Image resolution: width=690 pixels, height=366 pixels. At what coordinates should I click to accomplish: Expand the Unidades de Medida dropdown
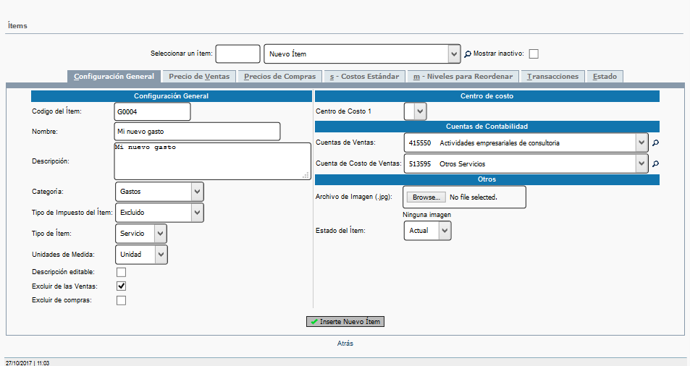[141, 255]
